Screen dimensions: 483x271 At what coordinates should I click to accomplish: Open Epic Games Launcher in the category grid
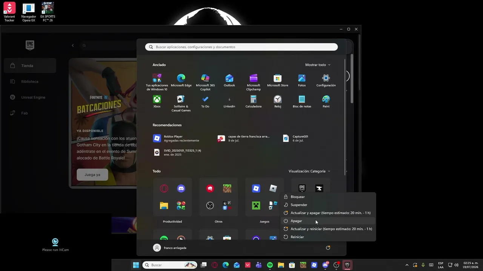(302, 188)
